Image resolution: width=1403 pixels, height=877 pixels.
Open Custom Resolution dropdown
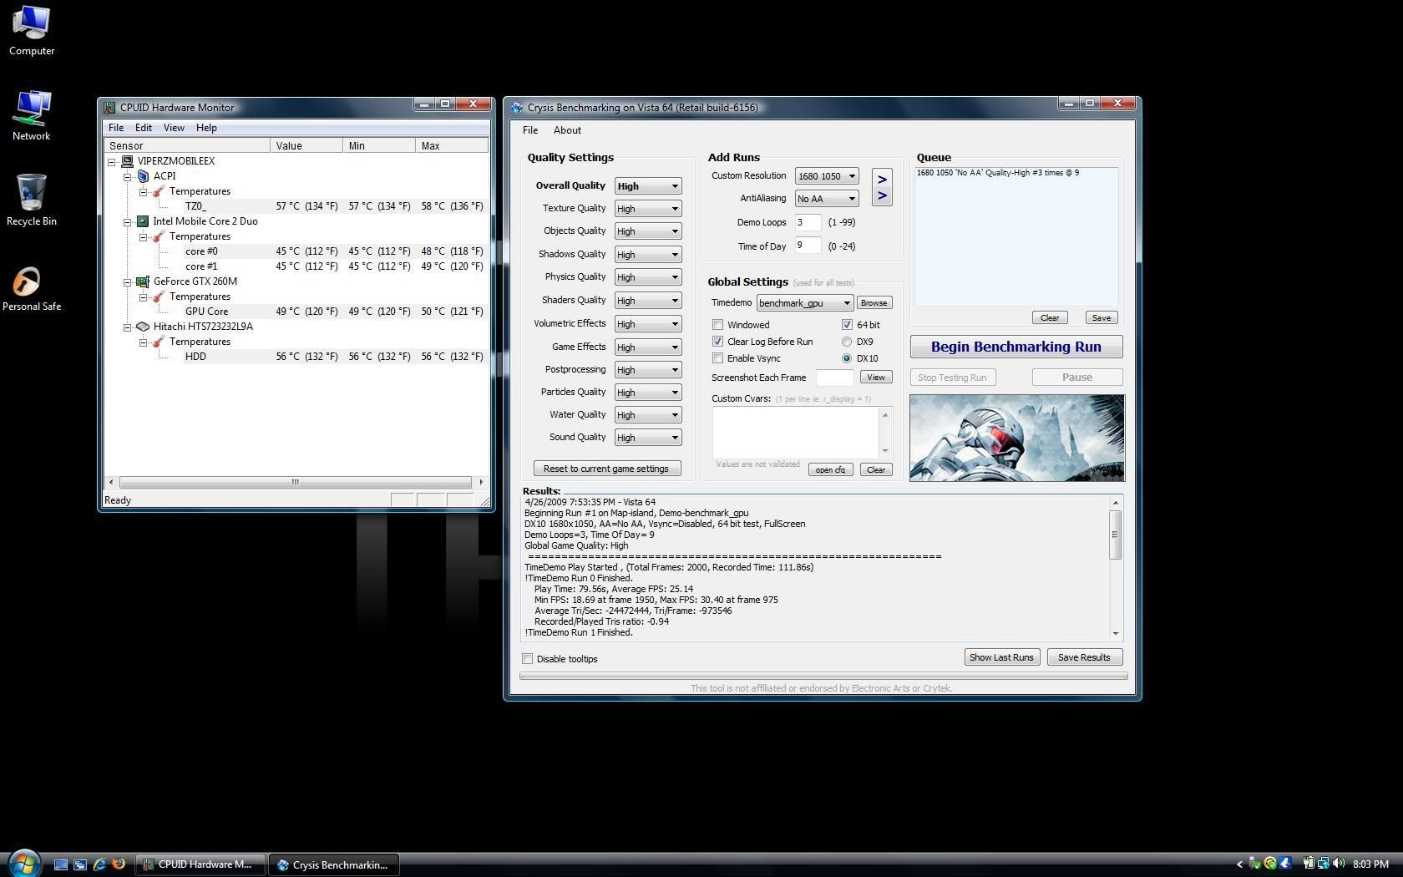[827, 176]
